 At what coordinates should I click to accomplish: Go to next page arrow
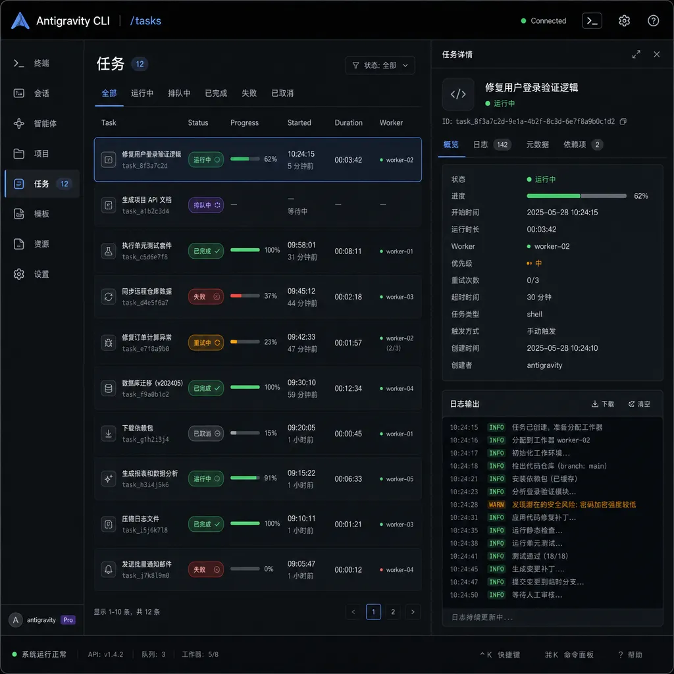pos(413,611)
